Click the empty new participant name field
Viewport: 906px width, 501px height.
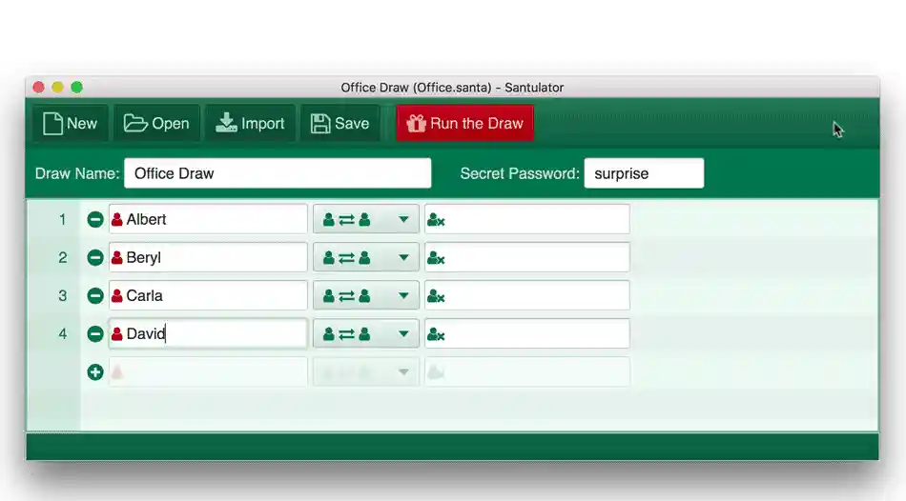click(208, 372)
